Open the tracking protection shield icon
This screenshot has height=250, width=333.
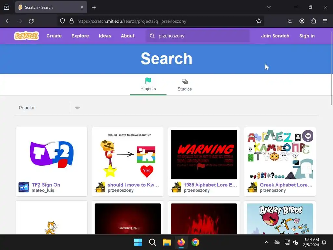click(x=62, y=21)
